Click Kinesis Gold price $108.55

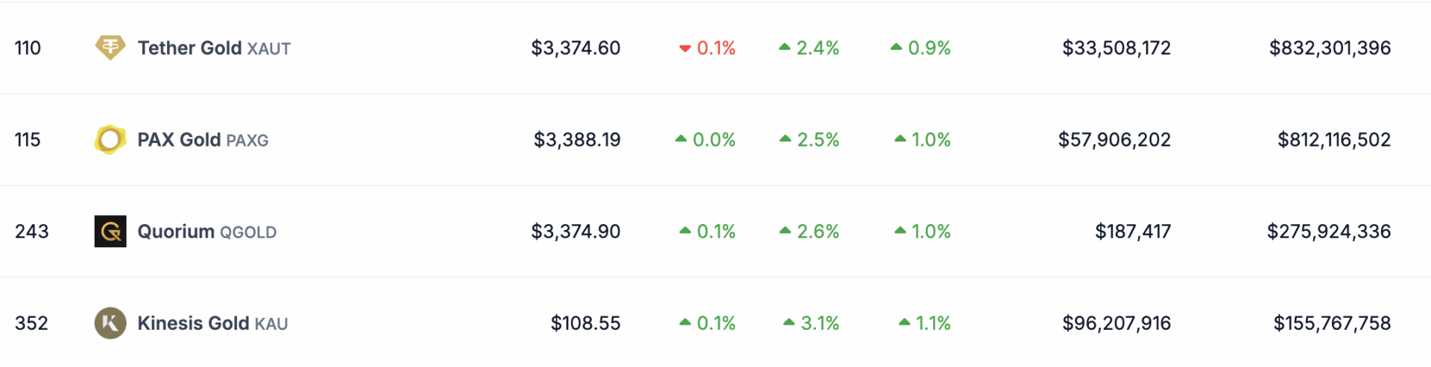(x=585, y=323)
